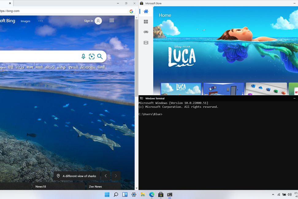Close the browser tab

coord(10,3)
